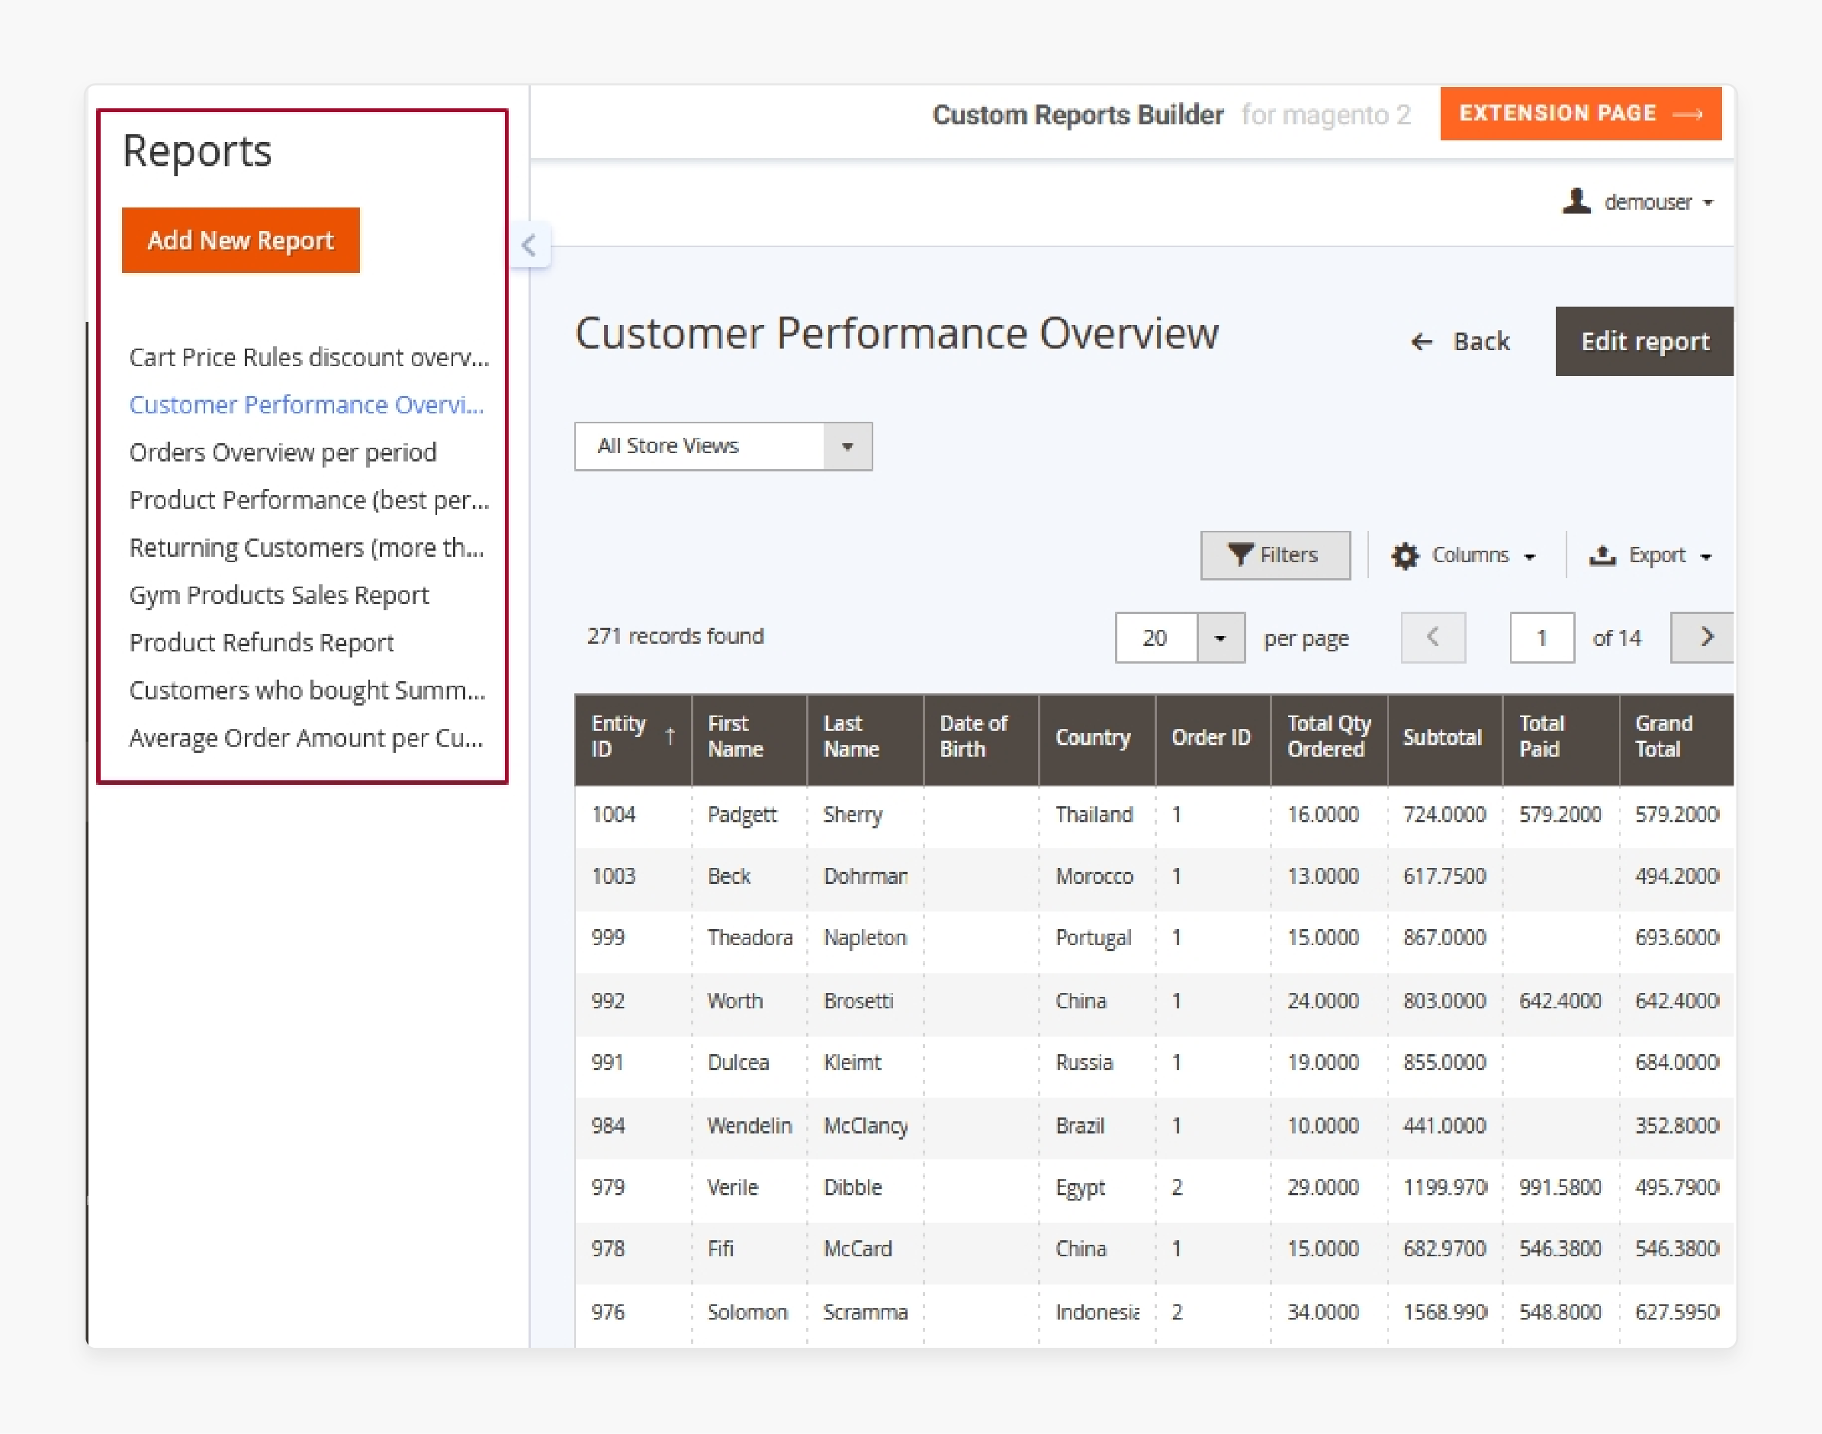
Task: Click the Back arrow icon
Action: click(x=1422, y=342)
